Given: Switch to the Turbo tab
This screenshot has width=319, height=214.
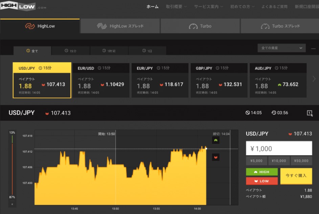Looking at the screenshot, I should [x=200, y=26].
